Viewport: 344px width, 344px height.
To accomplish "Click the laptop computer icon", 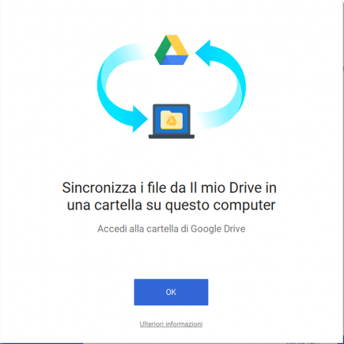I will 172,121.
